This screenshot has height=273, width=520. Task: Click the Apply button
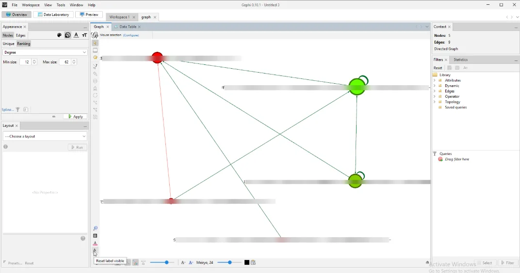(75, 117)
